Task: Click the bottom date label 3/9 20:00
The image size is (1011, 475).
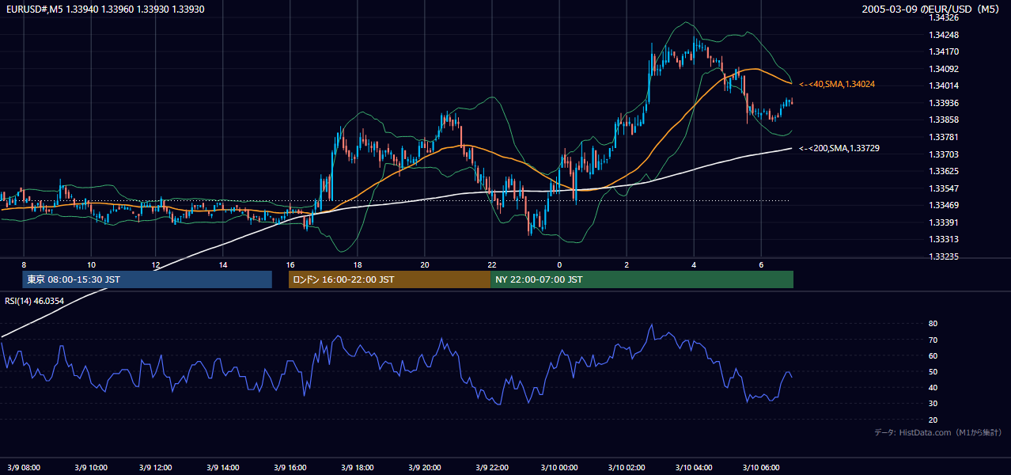Action: (x=425, y=468)
